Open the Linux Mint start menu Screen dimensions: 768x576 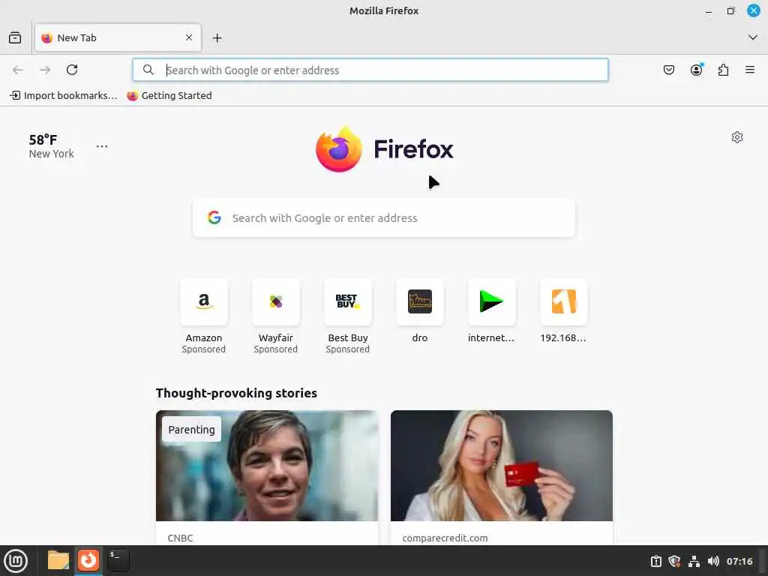(16, 561)
